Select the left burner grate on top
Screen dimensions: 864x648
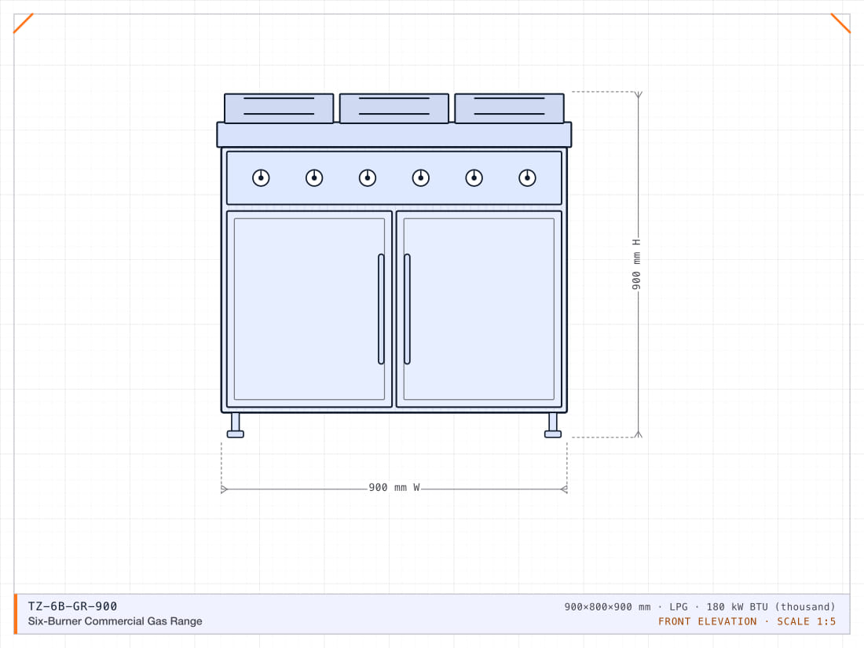click(279, 108)
